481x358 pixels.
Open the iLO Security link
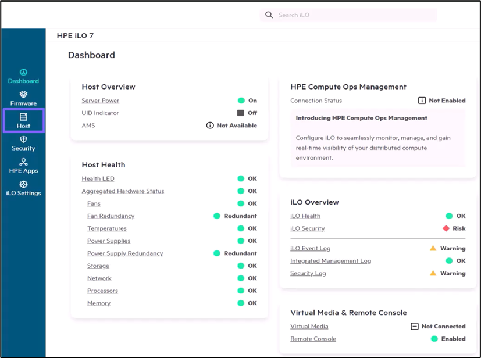(307, 228)
